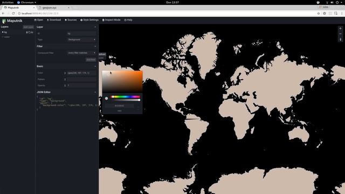Viewport: 345px width, 194px height.
Task: Click the Add filter button
Action: tap(91, 60)
